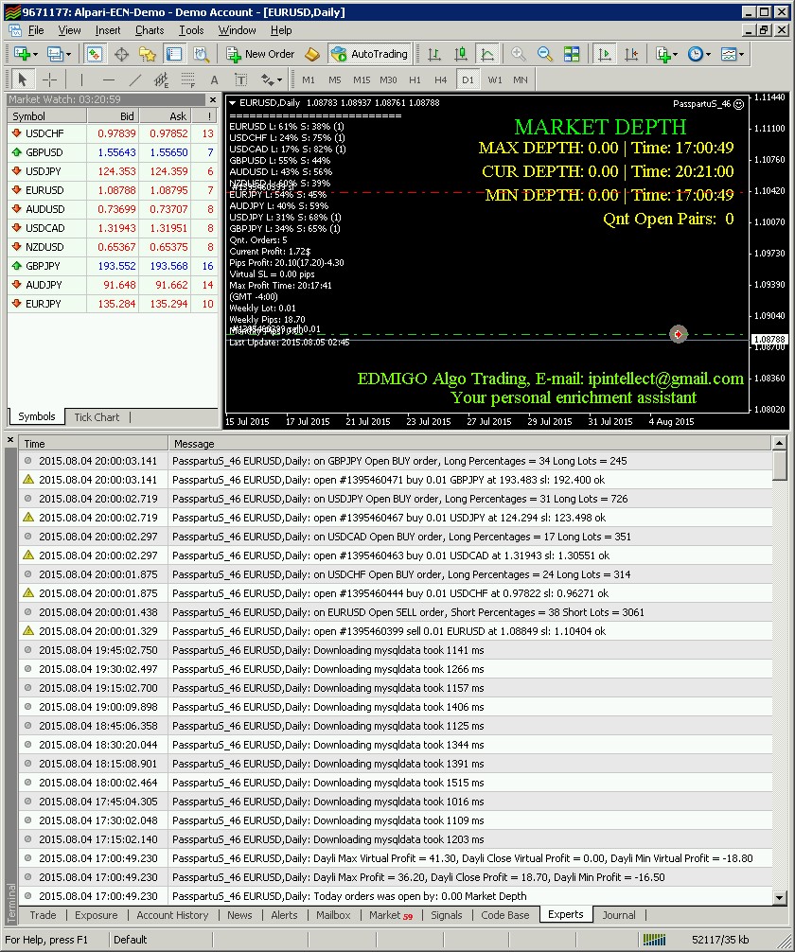Image resolution: width=795 pixels, height=952 pixels.
Task: Click the Experts log scroll-down arrow
Action: click(x=780, y=897)
